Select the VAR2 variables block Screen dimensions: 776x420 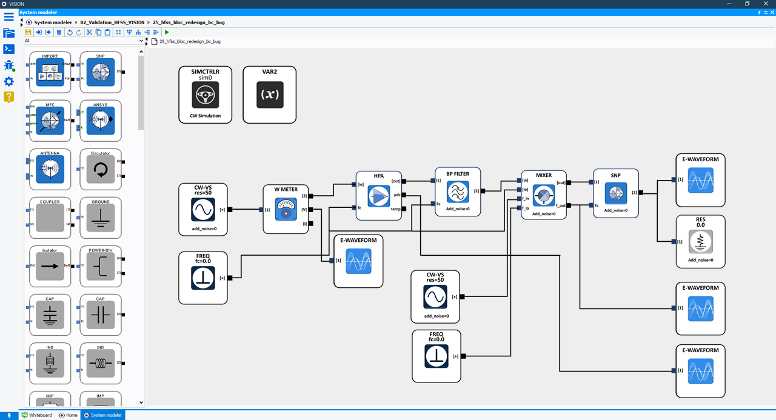(x=270, y=95)
